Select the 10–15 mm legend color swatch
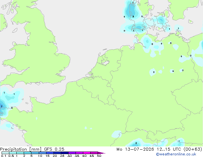This screenshot has width=203, height=157. (x=42, y=153)
